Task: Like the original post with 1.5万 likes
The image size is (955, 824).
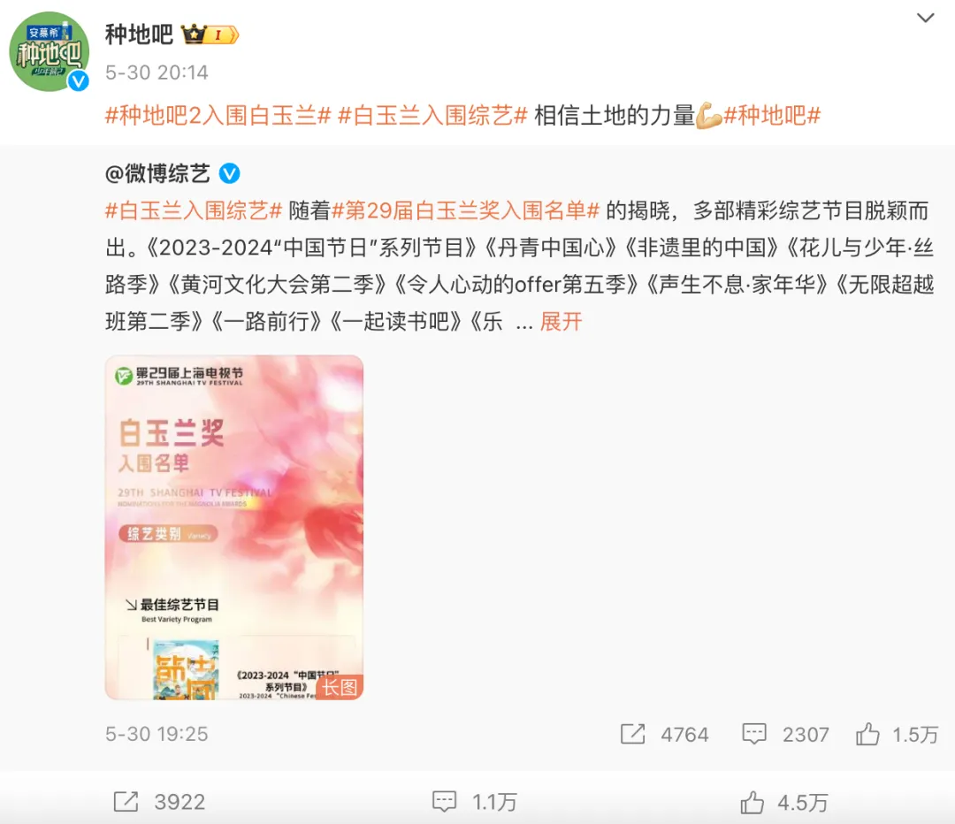Action: coord(897,735)
